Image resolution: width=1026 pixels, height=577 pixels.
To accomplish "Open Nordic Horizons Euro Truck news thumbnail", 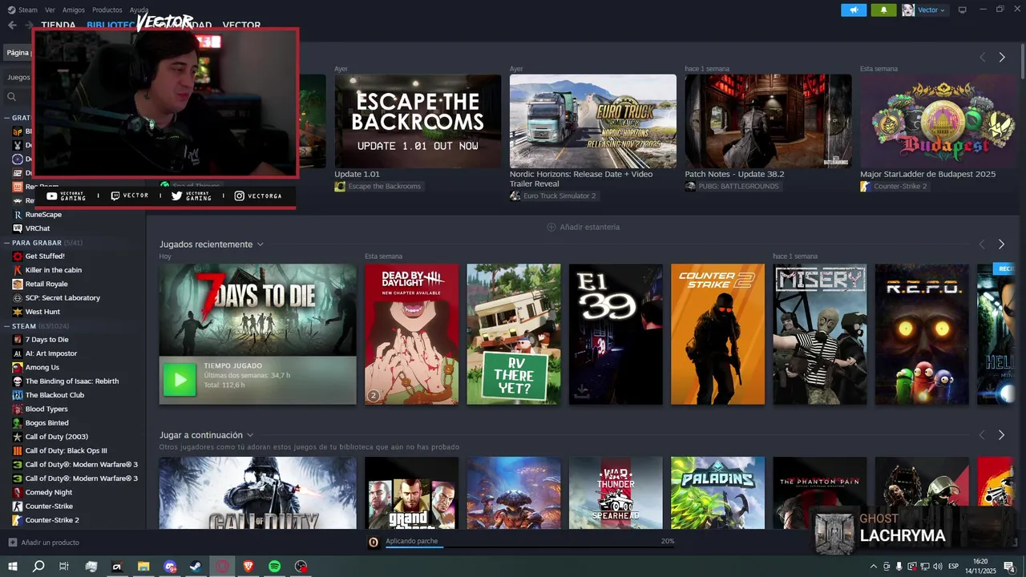I will pos(593,121).
